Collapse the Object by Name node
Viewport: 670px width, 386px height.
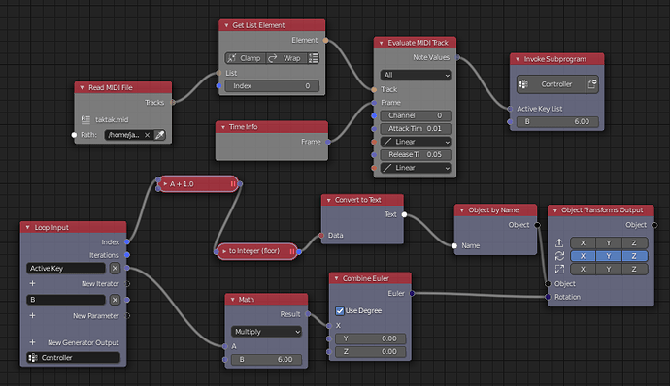click(462, 210)
